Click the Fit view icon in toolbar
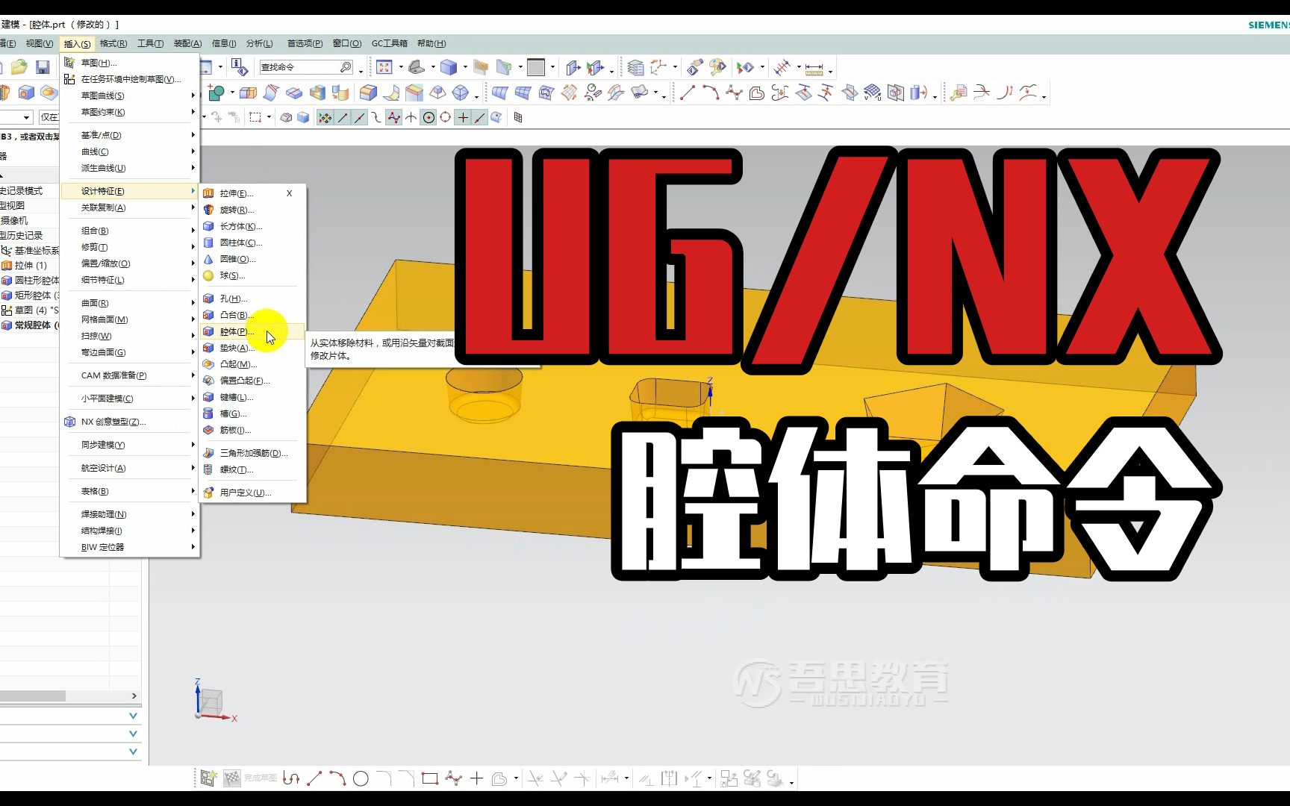1290x806 pixels. click(x=384, y=67)
